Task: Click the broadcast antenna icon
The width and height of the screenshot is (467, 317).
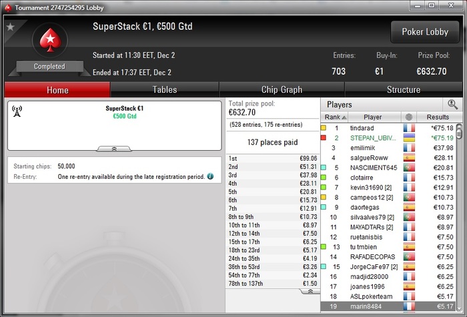Action: click(17, 111)
